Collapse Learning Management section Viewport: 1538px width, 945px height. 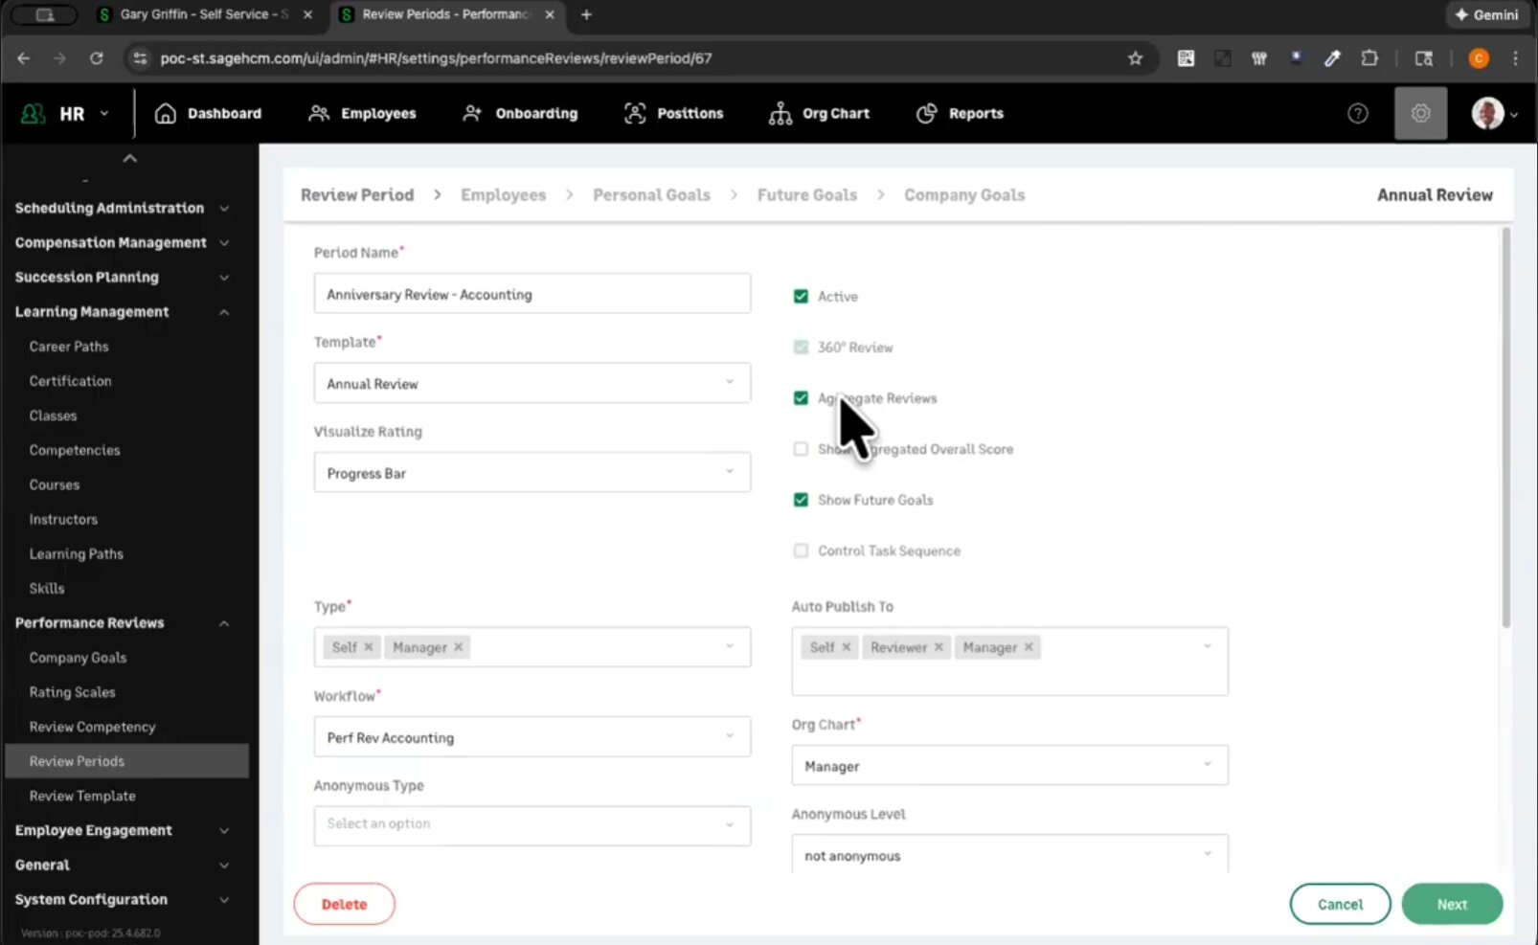point(123,311)
